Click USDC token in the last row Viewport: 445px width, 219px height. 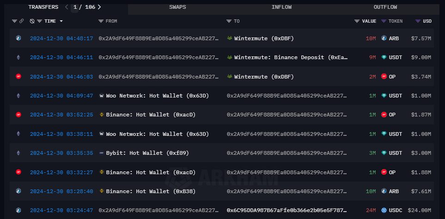(396, 210)
